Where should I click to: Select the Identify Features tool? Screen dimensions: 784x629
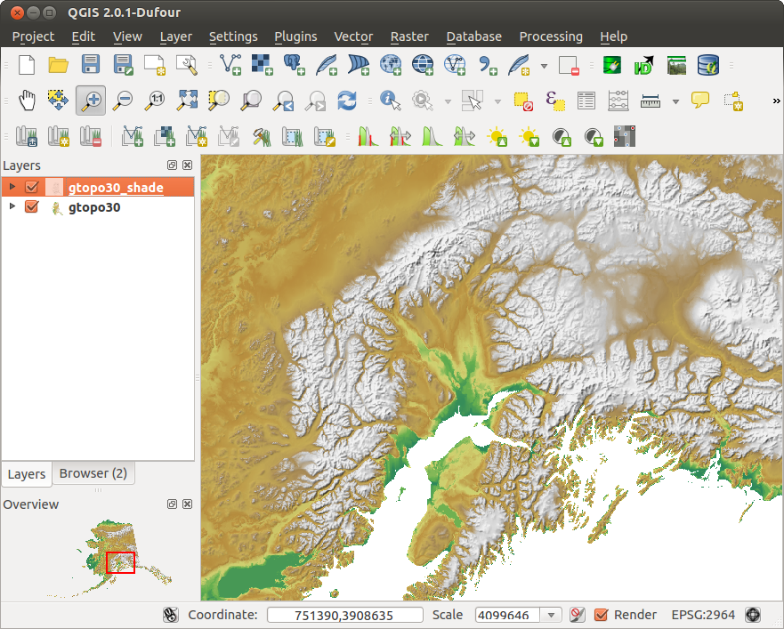(389, 100)
